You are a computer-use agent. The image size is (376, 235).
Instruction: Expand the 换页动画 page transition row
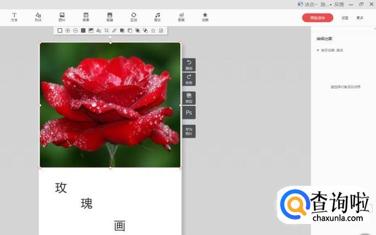coord(330,50)
